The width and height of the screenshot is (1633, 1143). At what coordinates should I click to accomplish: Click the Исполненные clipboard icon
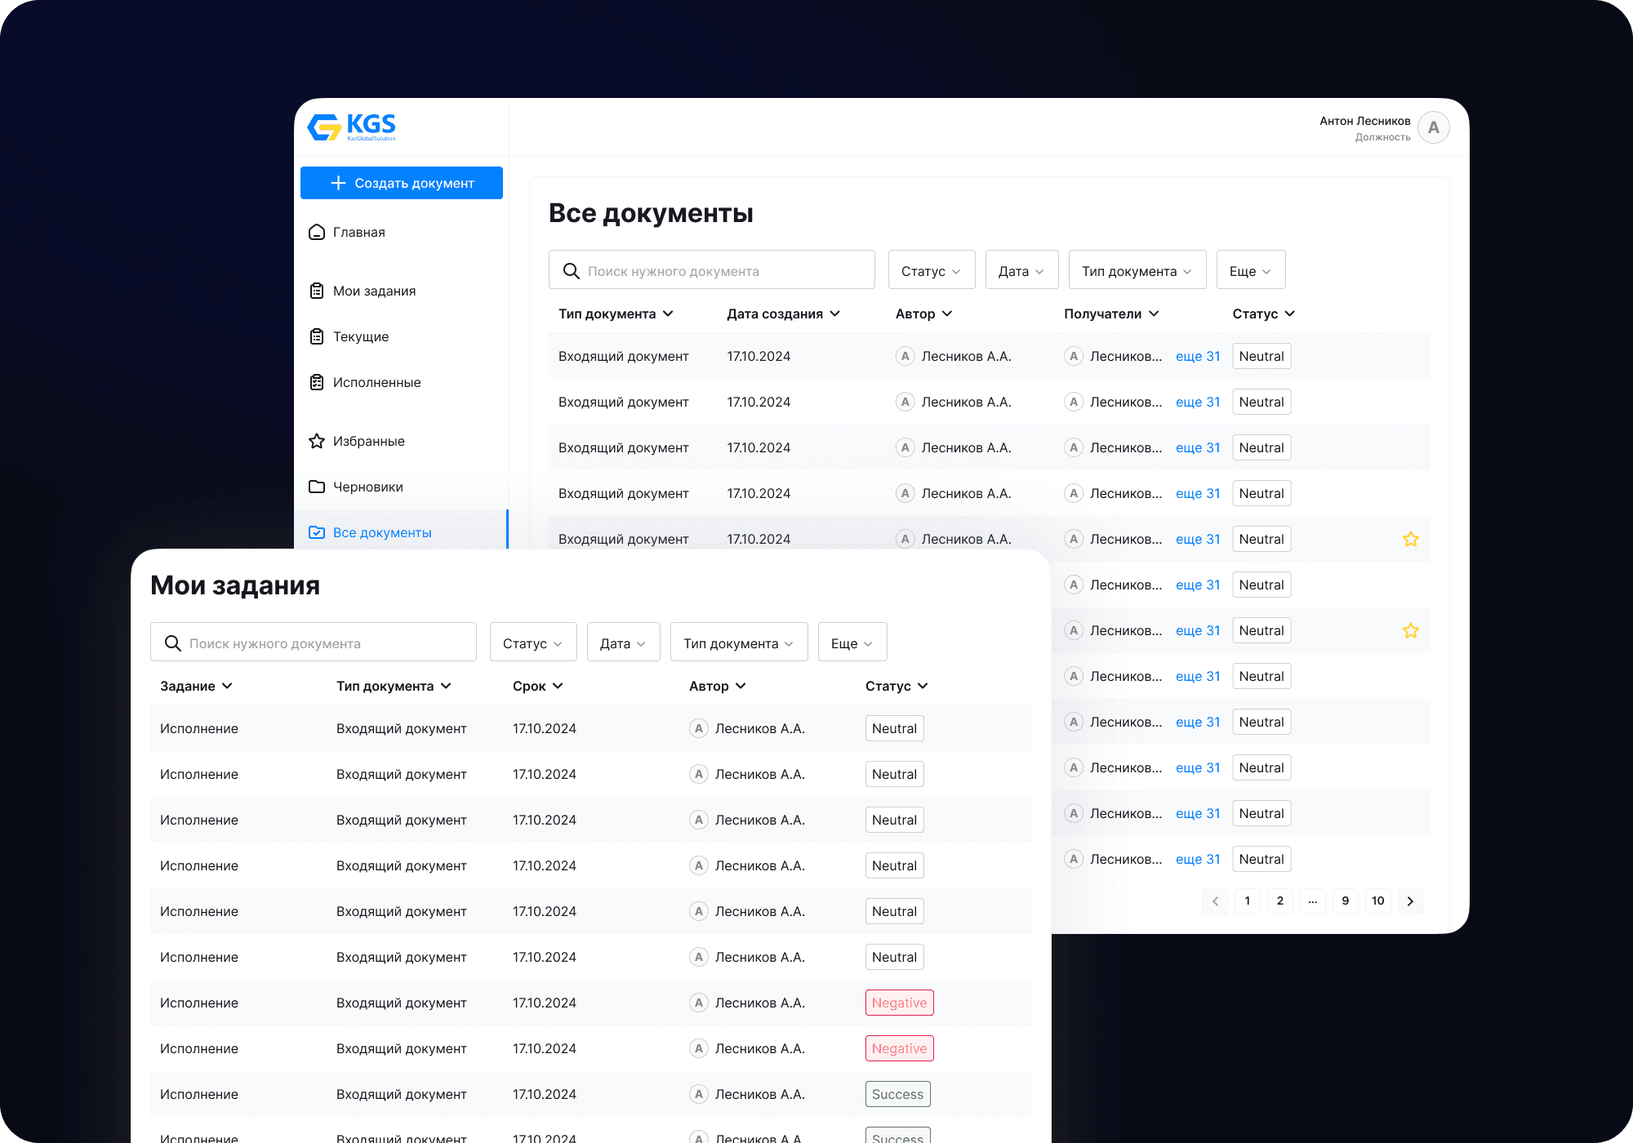click(317, 383)
